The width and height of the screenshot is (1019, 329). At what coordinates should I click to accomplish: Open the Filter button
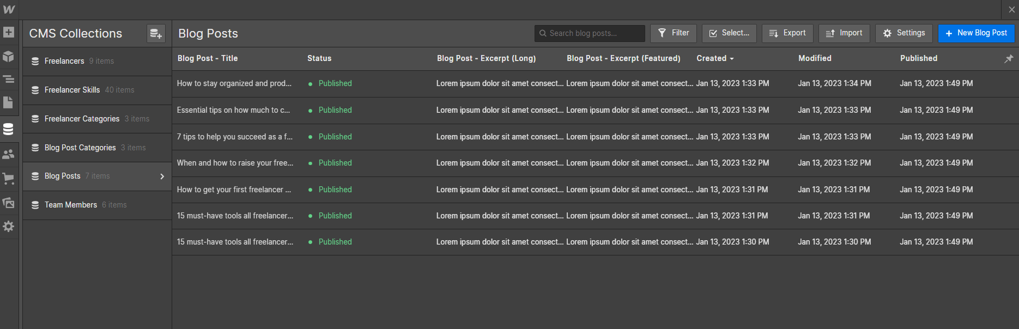(674, 33)
